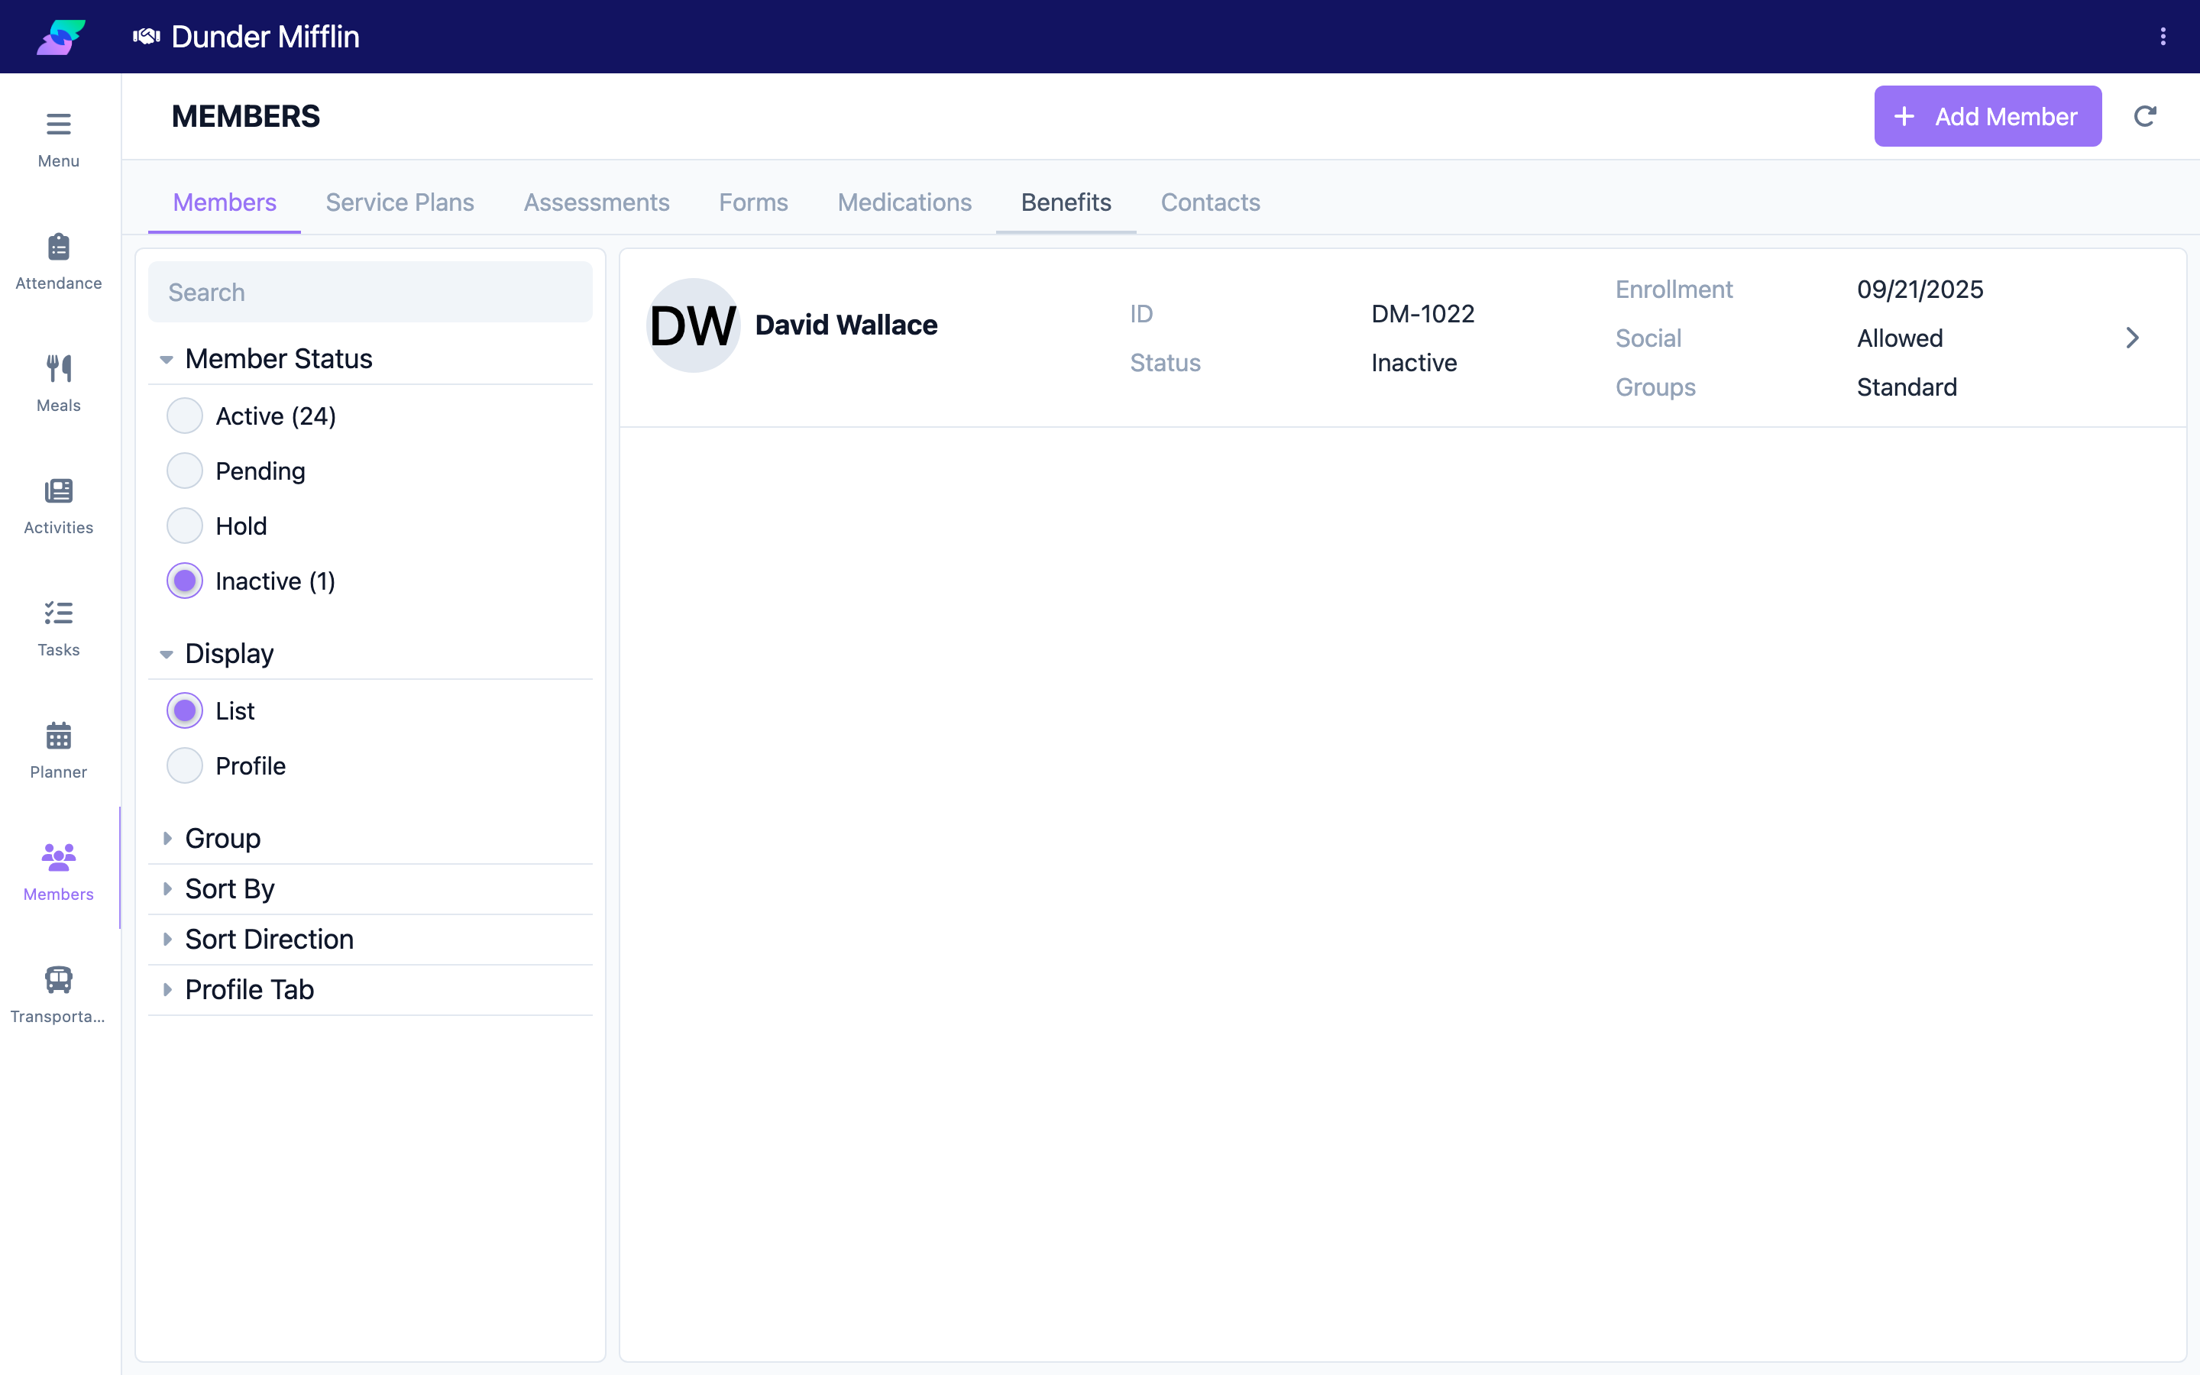Screen dimensions: 2200x1375
Task: Switch to the Benefits tab
Action: (x=1066, y=202)
